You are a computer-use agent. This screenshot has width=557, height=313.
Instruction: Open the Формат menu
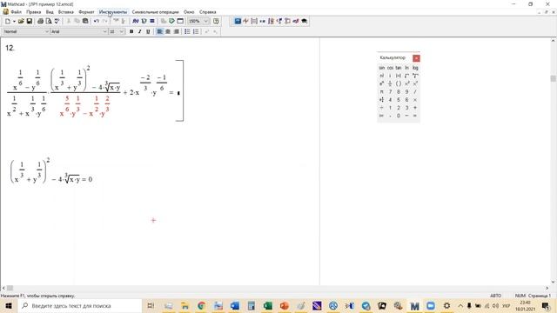pos(86,12)
